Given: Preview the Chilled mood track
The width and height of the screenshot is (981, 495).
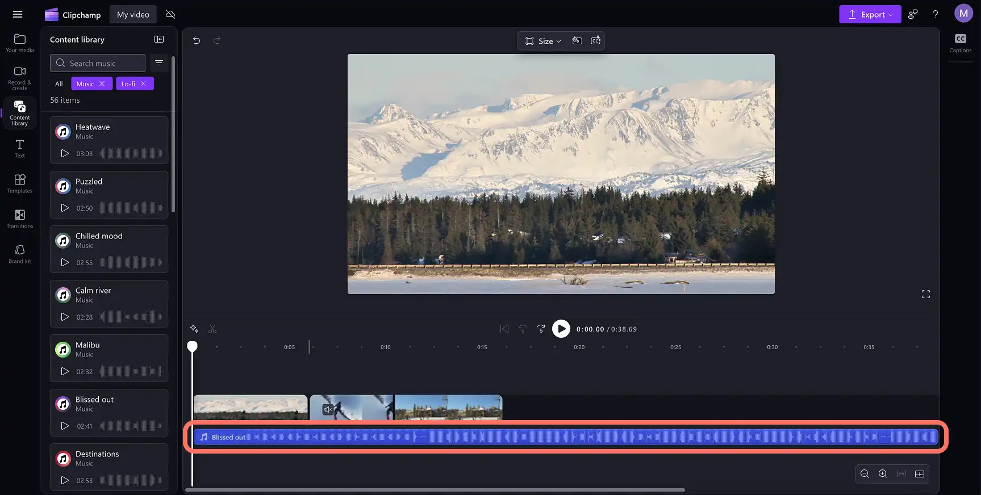Looking at the screenshot, I should (65, 262).
